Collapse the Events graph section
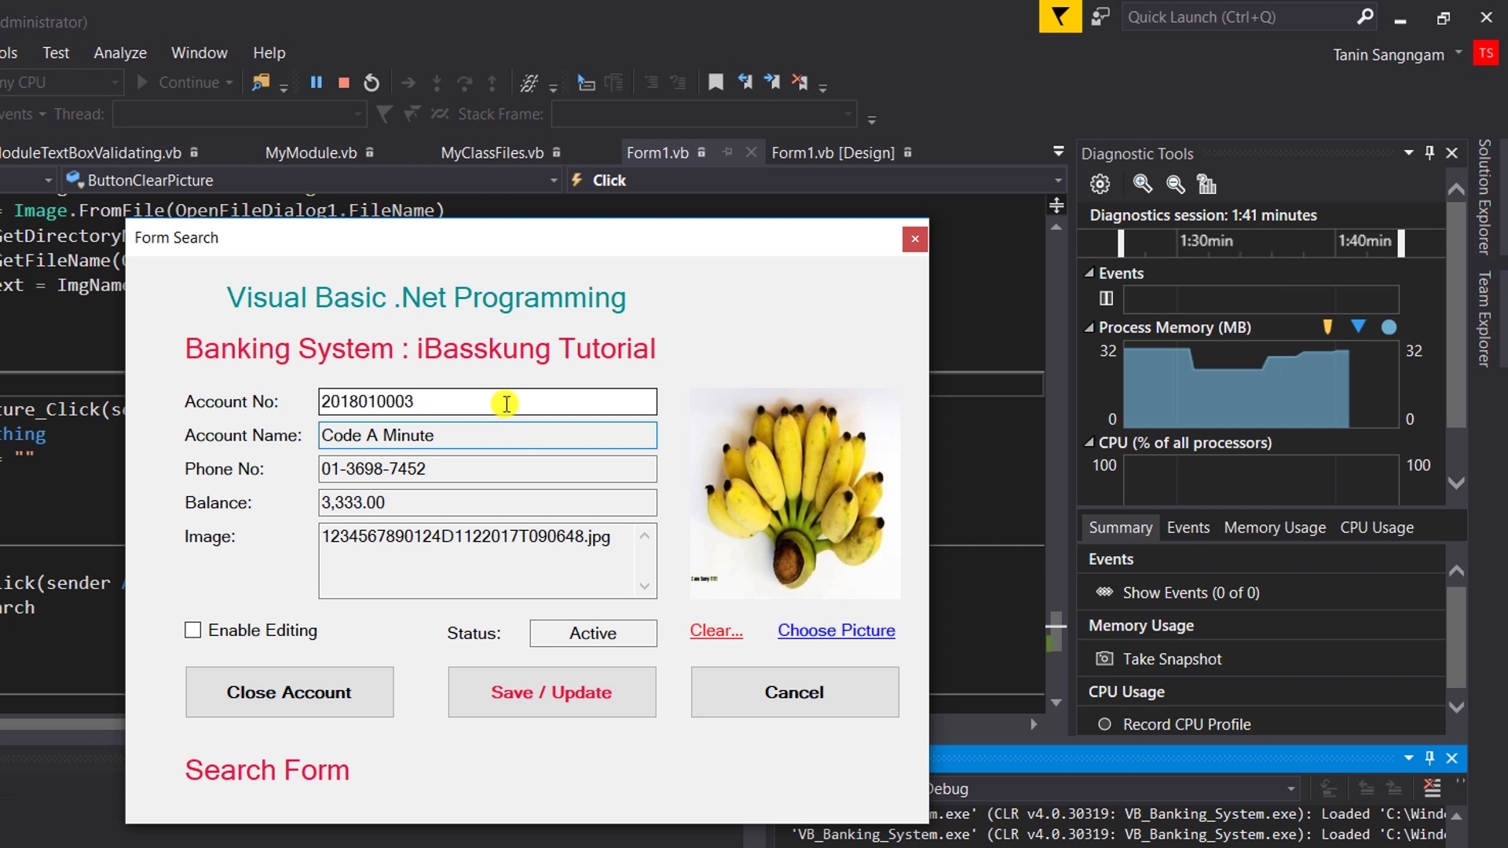The height and width of the screenshot is (848, 1508). pos(1089,272)
